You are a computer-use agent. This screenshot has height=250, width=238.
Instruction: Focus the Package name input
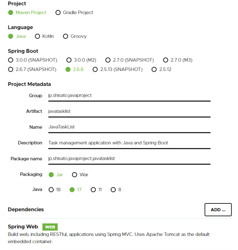coord(128,159)
